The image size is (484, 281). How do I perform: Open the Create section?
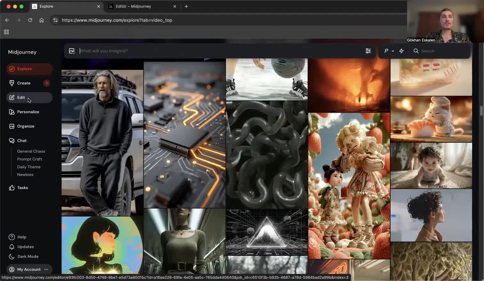(29, 83)
